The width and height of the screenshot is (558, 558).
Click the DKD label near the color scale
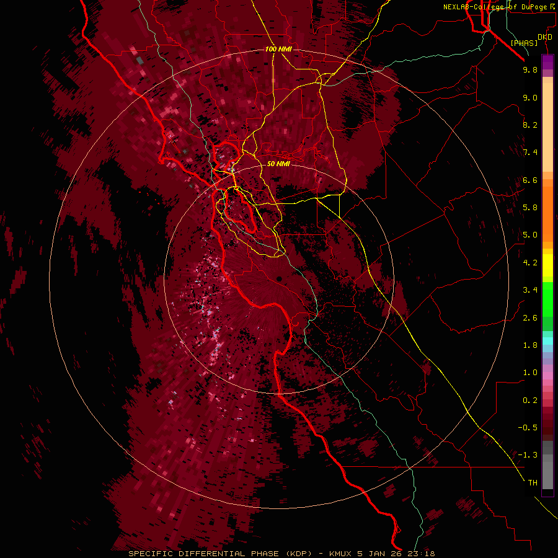(x=545, y=37)
